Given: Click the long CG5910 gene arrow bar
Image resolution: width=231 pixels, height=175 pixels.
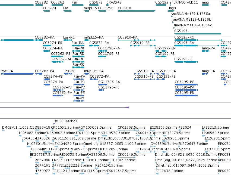Looking at the screenshot, I should [137, 11].
